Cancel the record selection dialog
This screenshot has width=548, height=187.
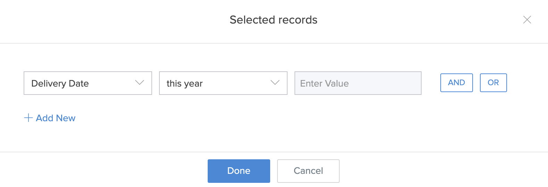(x=308, y=171)
